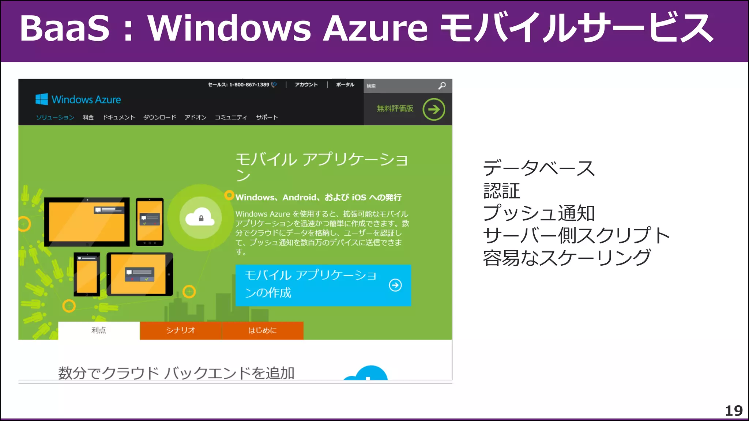Click the アカウント link
Viewport: 749px width, 421px height.
pos(306,84)
